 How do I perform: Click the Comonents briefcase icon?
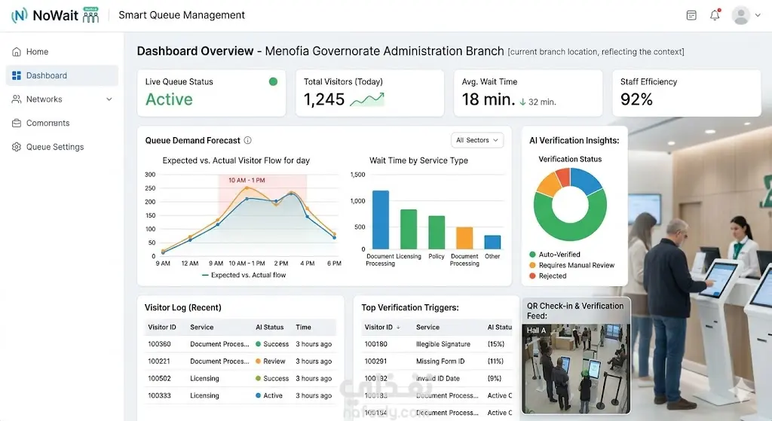(17, 123)
